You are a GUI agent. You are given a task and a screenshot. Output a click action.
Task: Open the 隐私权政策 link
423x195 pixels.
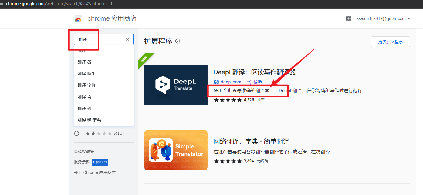pos(84,151)
